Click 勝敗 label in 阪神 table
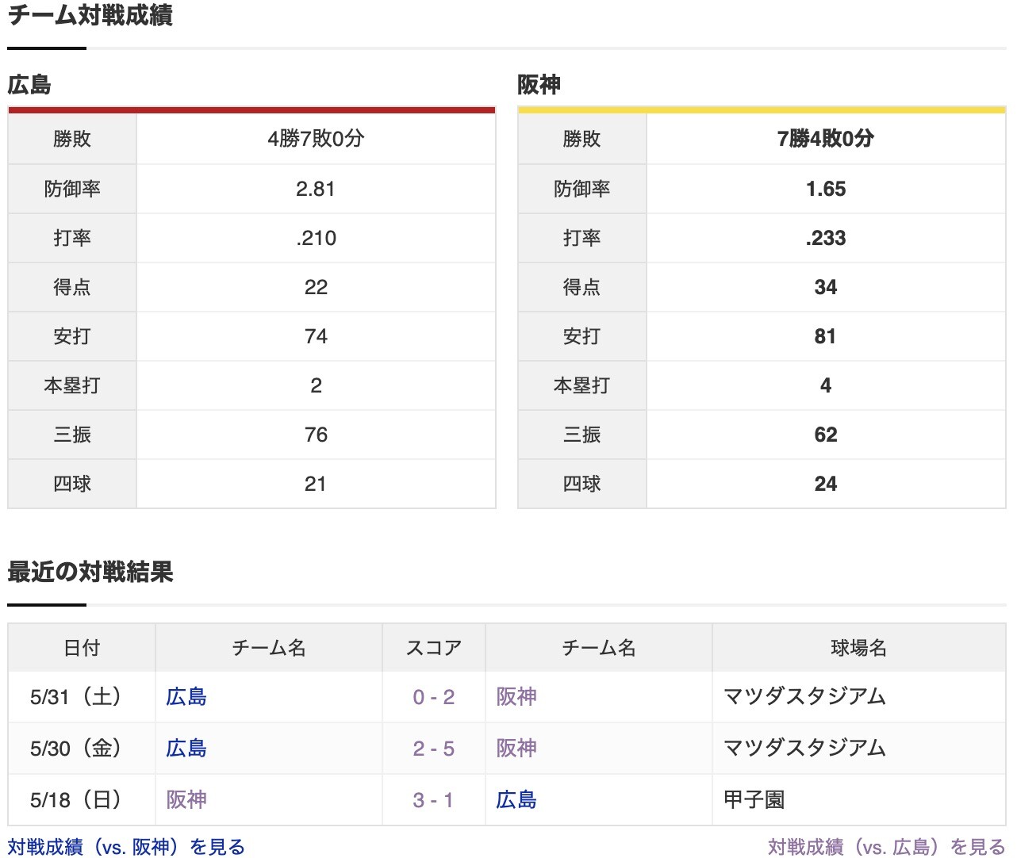Image resolution: width=1017 pixels, height=858 pixels. (x=582, y=139)
